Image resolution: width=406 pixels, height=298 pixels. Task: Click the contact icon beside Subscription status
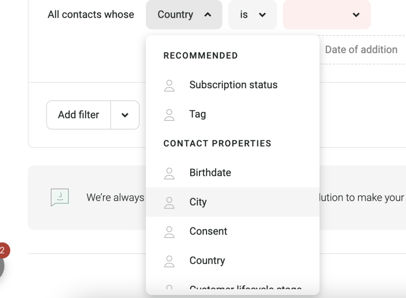click(x=169, y=85)
